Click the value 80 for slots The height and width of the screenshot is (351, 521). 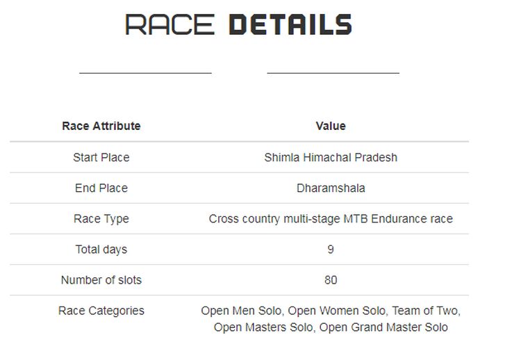click(x=331, y=280)
